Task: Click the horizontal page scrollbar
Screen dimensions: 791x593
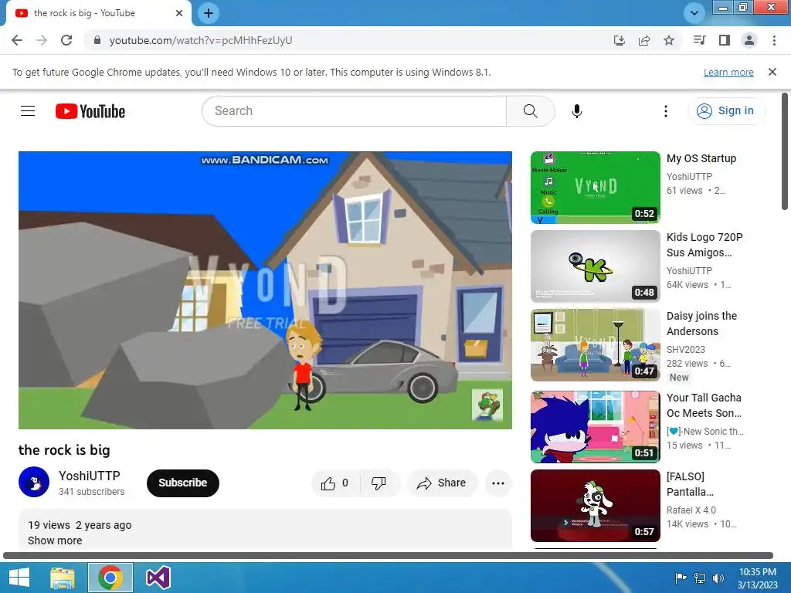Action: (388, 556)
